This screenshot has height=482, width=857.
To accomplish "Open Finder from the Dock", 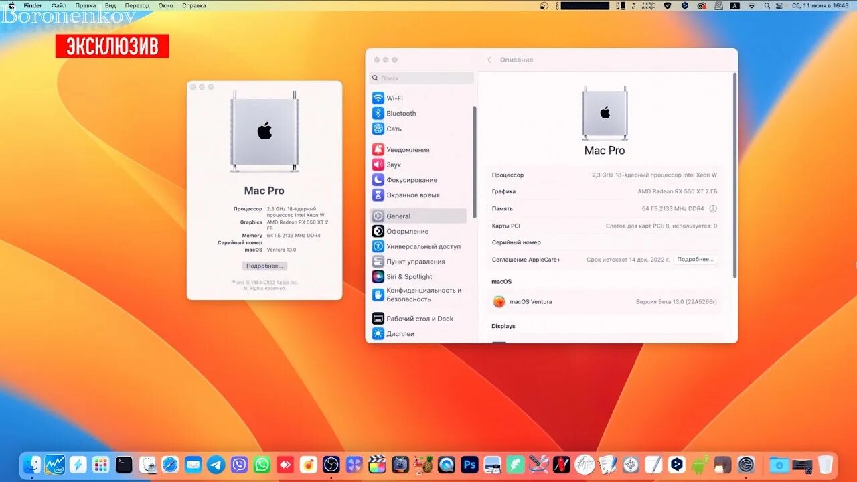I will (x=32, y=464).
